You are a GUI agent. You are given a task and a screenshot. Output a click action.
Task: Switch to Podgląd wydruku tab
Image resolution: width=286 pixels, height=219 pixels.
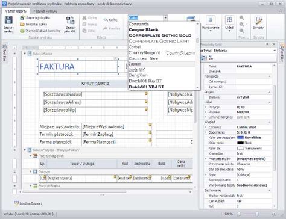[45, 11]
